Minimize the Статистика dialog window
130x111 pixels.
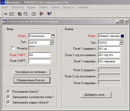click(x=117, y=21)
